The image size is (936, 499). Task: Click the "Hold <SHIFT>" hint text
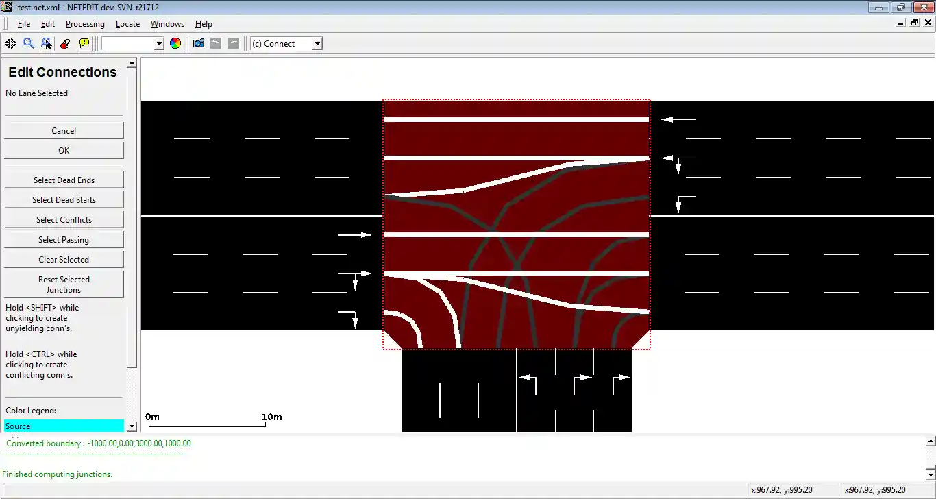point(42,318)
